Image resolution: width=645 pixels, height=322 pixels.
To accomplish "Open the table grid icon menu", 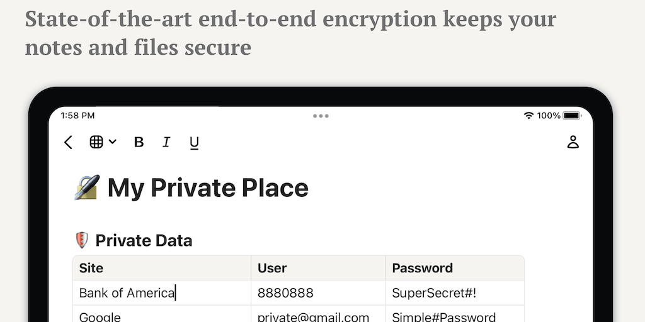I will click(x=102, y=142).
